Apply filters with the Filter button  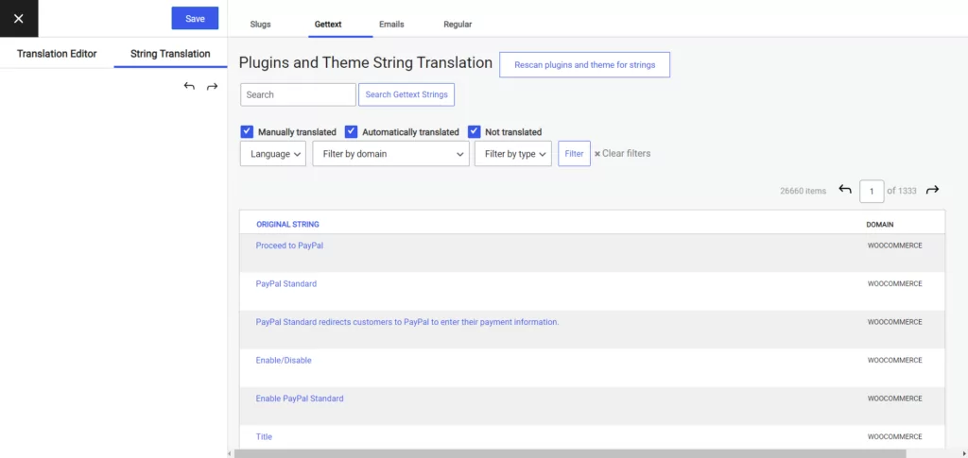574,154
